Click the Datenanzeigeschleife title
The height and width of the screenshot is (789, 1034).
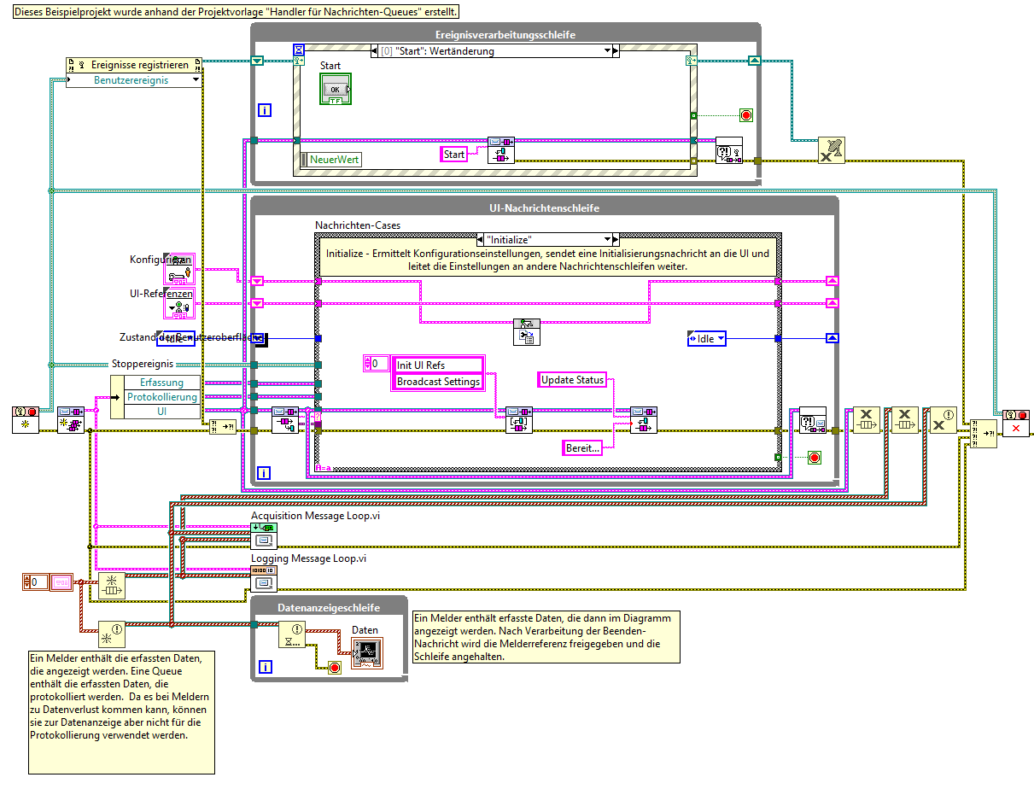(329, 607)
